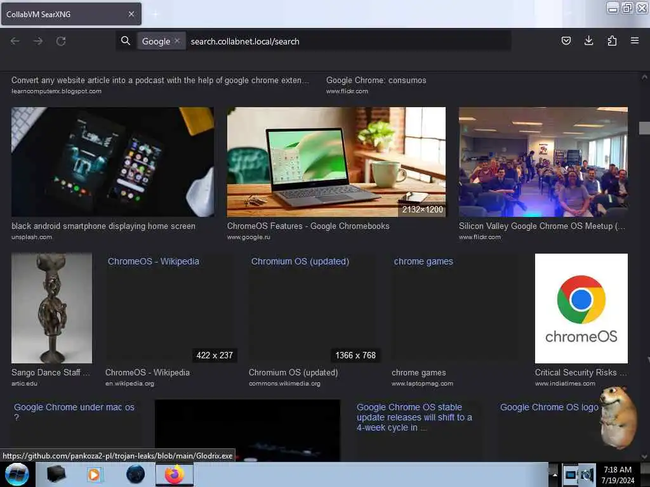
Task: Open the hamburger application menu
Action: pyautogui.click(x=635, y=41)
